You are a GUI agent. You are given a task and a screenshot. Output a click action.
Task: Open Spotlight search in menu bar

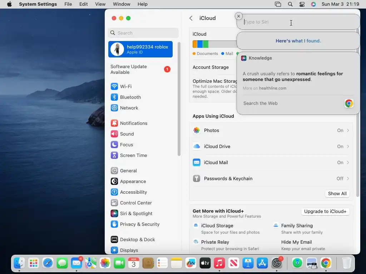[290, 4]
